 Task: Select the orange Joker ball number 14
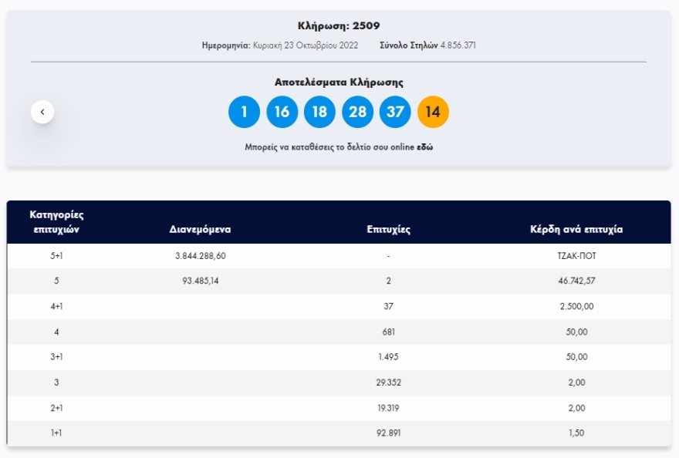433,112
